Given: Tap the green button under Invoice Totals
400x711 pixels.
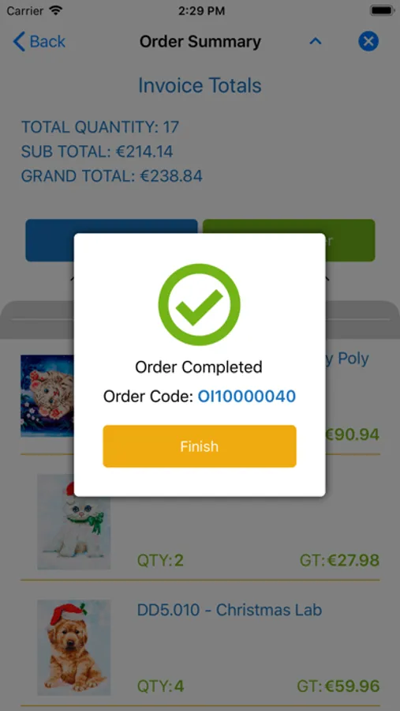Looking at the screenshot, I should point(289,240).
